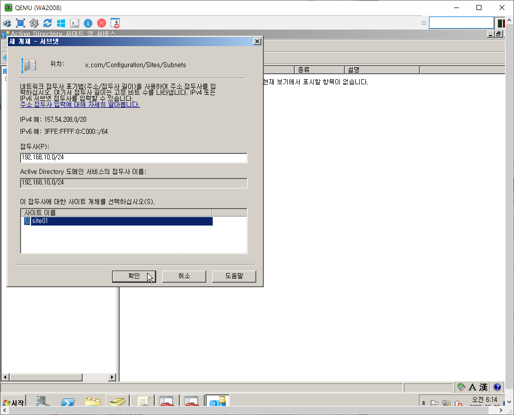Launch PowerShell from the taskbar
The width and height of the screenshot is (514, 415).
[68, 402]
